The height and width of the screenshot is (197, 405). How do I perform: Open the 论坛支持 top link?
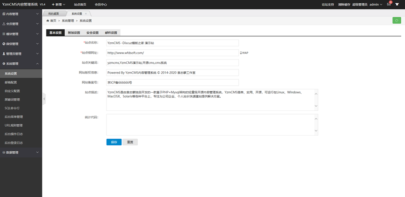[328, 4]
